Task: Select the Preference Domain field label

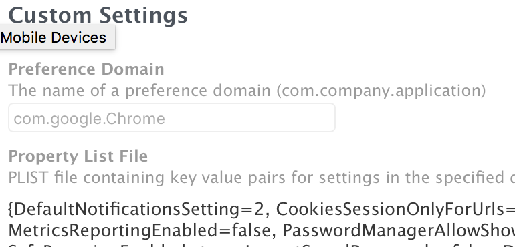Action: click(86, 69)
